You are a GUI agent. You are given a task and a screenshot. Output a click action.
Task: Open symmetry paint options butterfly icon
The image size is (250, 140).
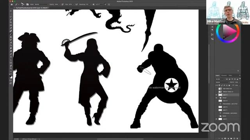coord(109,4)
